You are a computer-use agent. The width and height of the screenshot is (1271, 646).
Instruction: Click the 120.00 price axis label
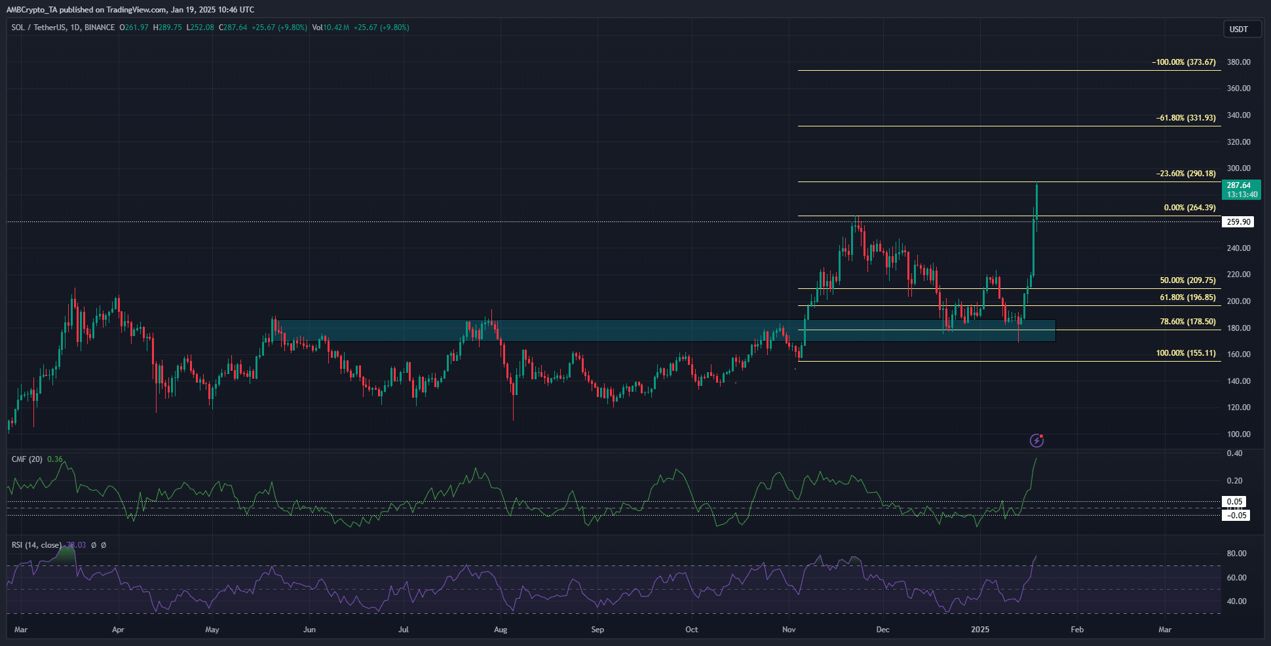1239,408
